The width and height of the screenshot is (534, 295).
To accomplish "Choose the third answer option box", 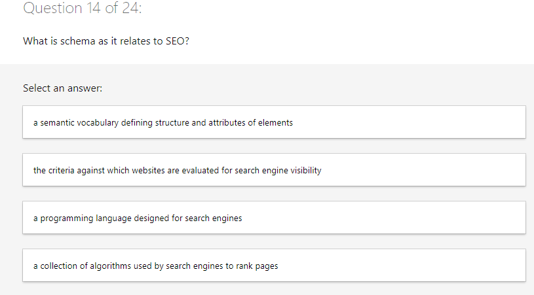I will (274, 218).
